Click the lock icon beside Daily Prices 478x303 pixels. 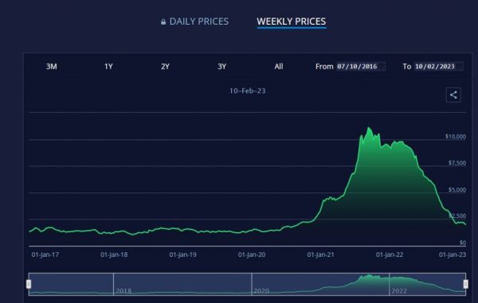[x=163, y=21]
